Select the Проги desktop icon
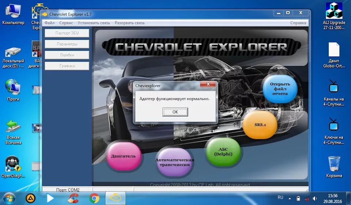This screenshot has width=351, height=205. pos(13,90)
